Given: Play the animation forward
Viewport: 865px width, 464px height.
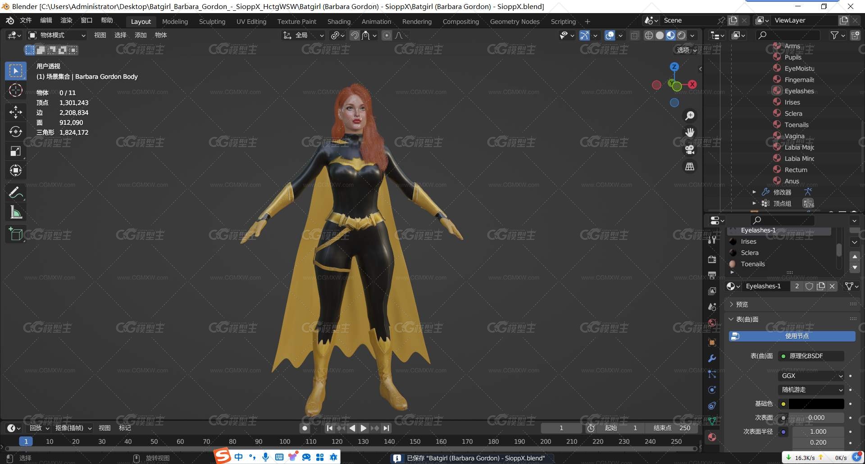Looking at the screenshot, I should (364, 428).
